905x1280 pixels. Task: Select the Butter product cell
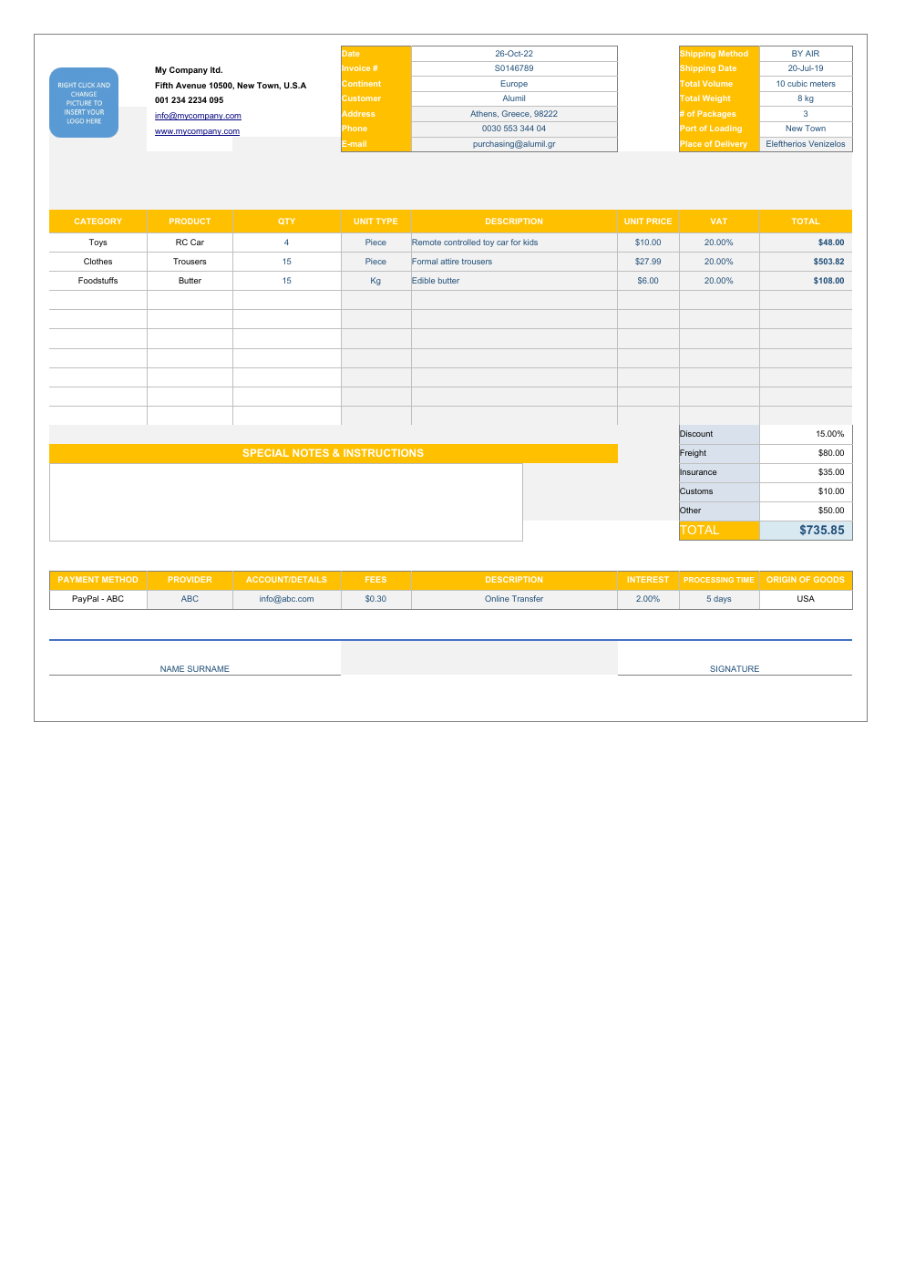click(x=190, y=281)
